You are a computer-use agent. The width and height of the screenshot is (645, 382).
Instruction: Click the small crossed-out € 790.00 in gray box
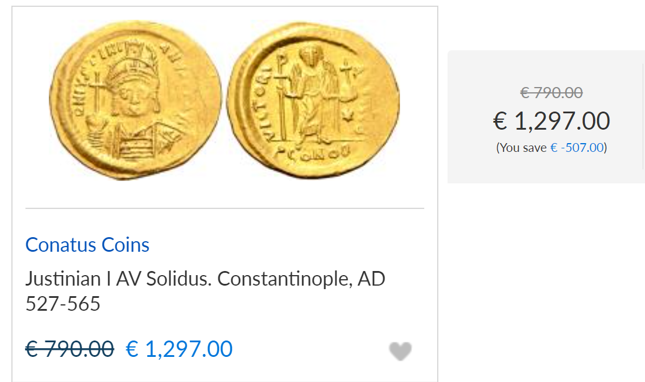[x=552, y=92]
